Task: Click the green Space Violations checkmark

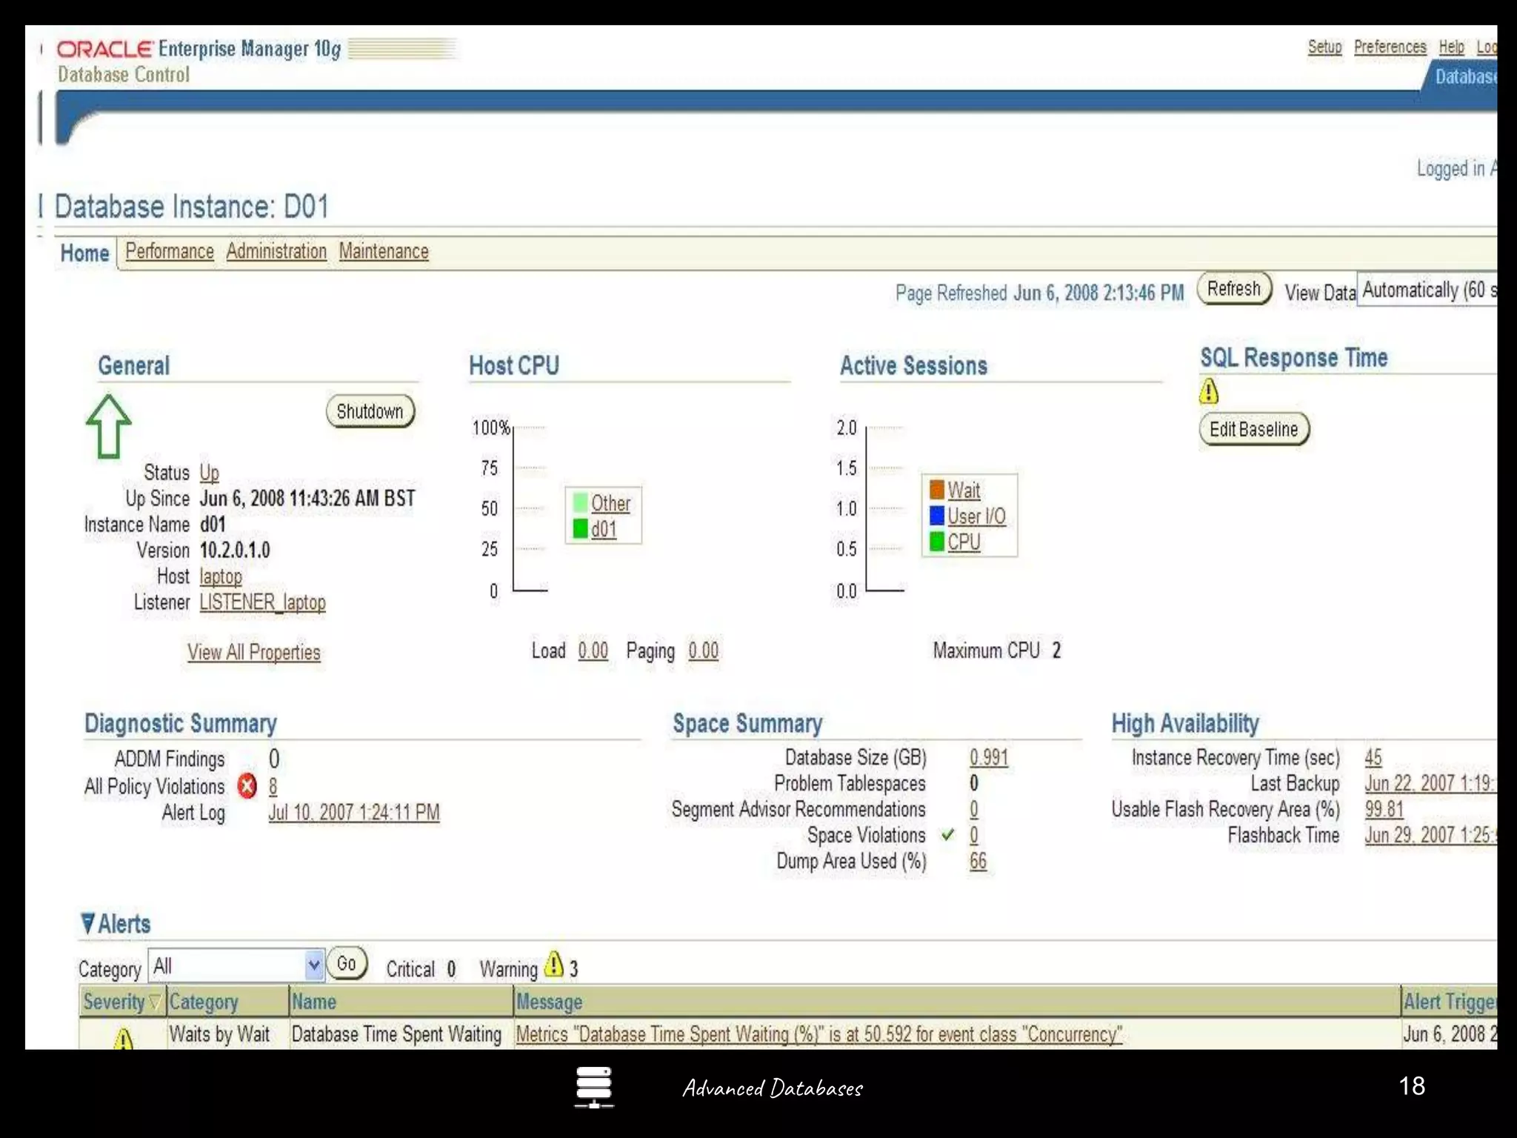Action: point(947,835)
